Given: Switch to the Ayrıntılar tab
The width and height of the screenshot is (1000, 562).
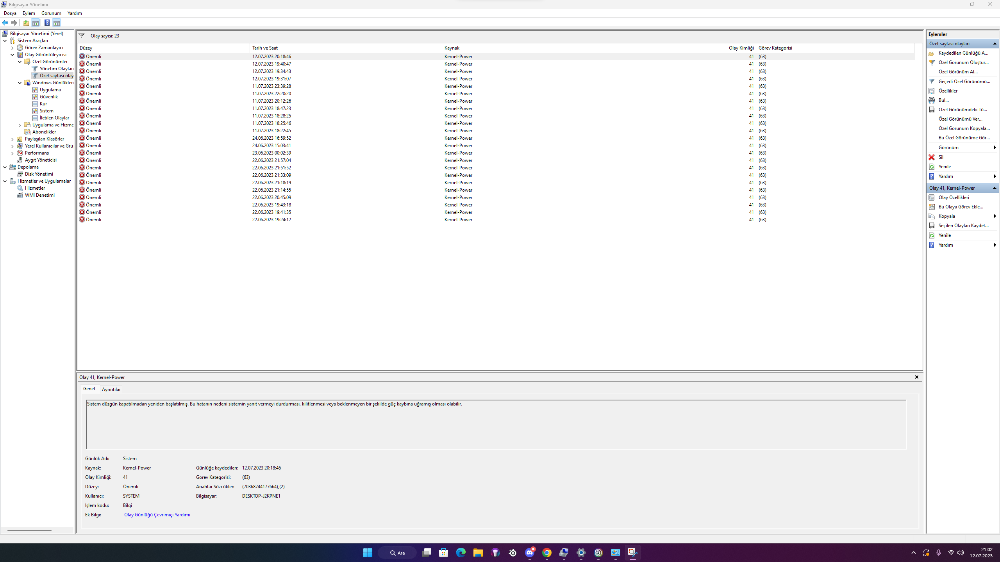Looking at the screenshot, I should pyautogui.click(x=111, y=389).
